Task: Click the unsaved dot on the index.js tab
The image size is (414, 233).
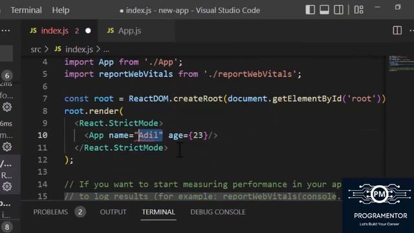Action: (88, 31)
